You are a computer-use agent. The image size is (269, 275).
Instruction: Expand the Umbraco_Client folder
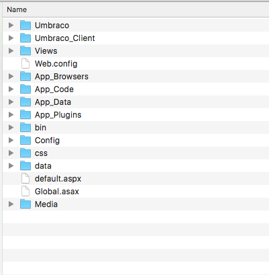pos(11,38)
